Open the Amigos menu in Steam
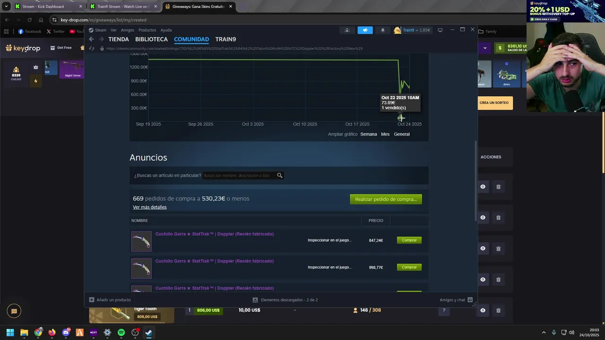Image resolution: width=605 pixels, height=340 pixels. click(128, 30)
